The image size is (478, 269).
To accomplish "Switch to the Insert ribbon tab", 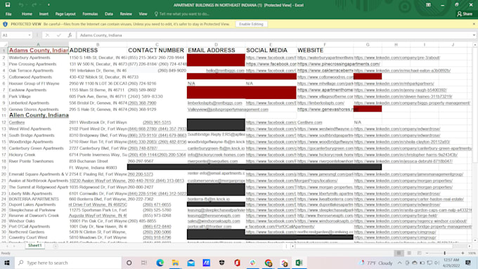I will pos(44,14).
